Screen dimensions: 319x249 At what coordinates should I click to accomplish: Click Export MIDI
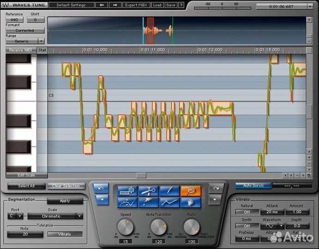136,5
